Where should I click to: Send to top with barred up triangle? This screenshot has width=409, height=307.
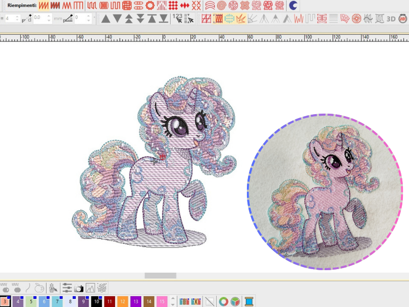[x=152, y=18]
